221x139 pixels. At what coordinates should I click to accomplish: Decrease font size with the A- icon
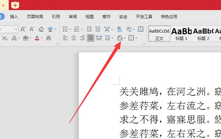[x=32, y=29]
